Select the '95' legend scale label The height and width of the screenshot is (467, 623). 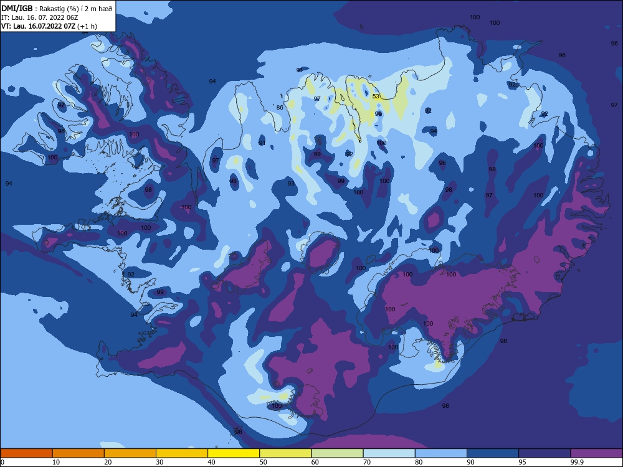pos(523,462)
